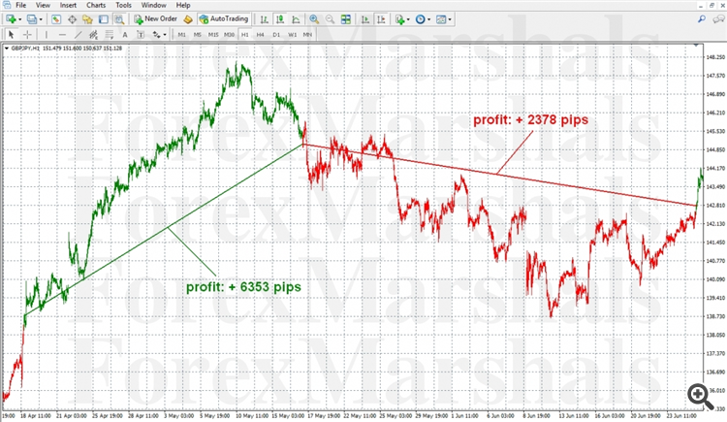This screenshot has height=422, width=727.
Task: Open the indicators list icon
Action: [x=399, y=19]
